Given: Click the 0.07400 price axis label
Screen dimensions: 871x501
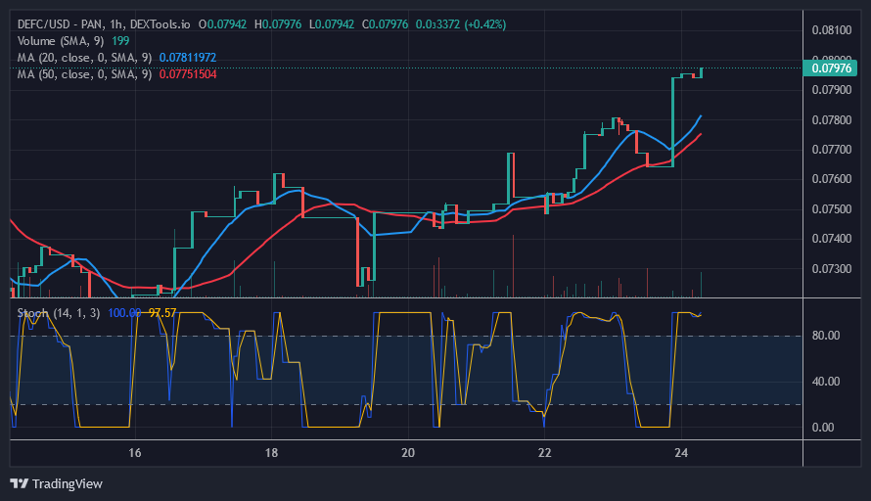Looking at the screenshot, I should (832, 239).
